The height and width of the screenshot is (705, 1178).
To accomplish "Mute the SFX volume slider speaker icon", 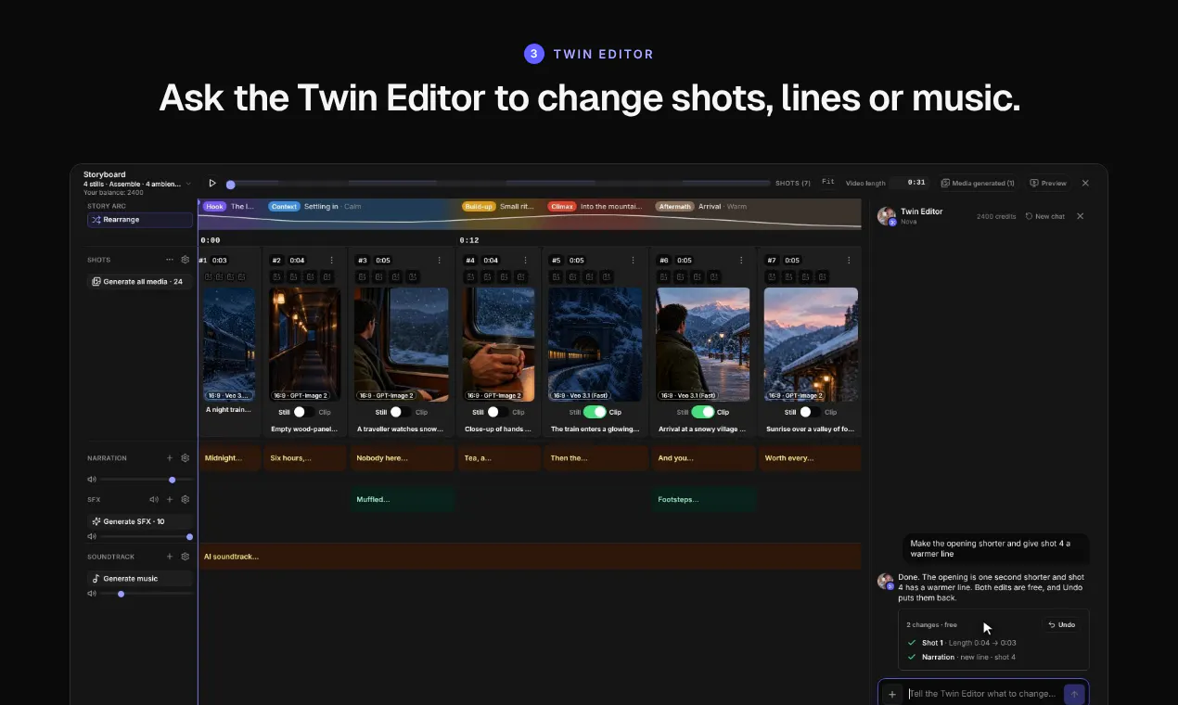I will (92, 536).
